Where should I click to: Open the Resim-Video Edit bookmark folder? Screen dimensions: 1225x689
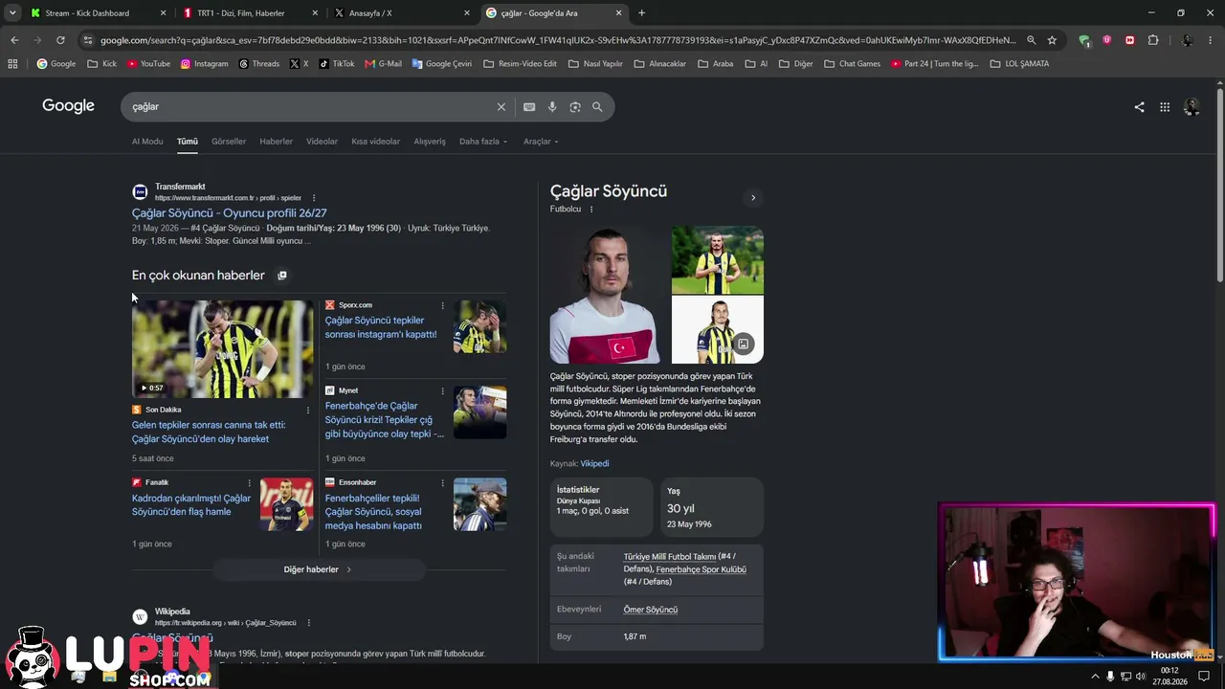coord(520,64)
